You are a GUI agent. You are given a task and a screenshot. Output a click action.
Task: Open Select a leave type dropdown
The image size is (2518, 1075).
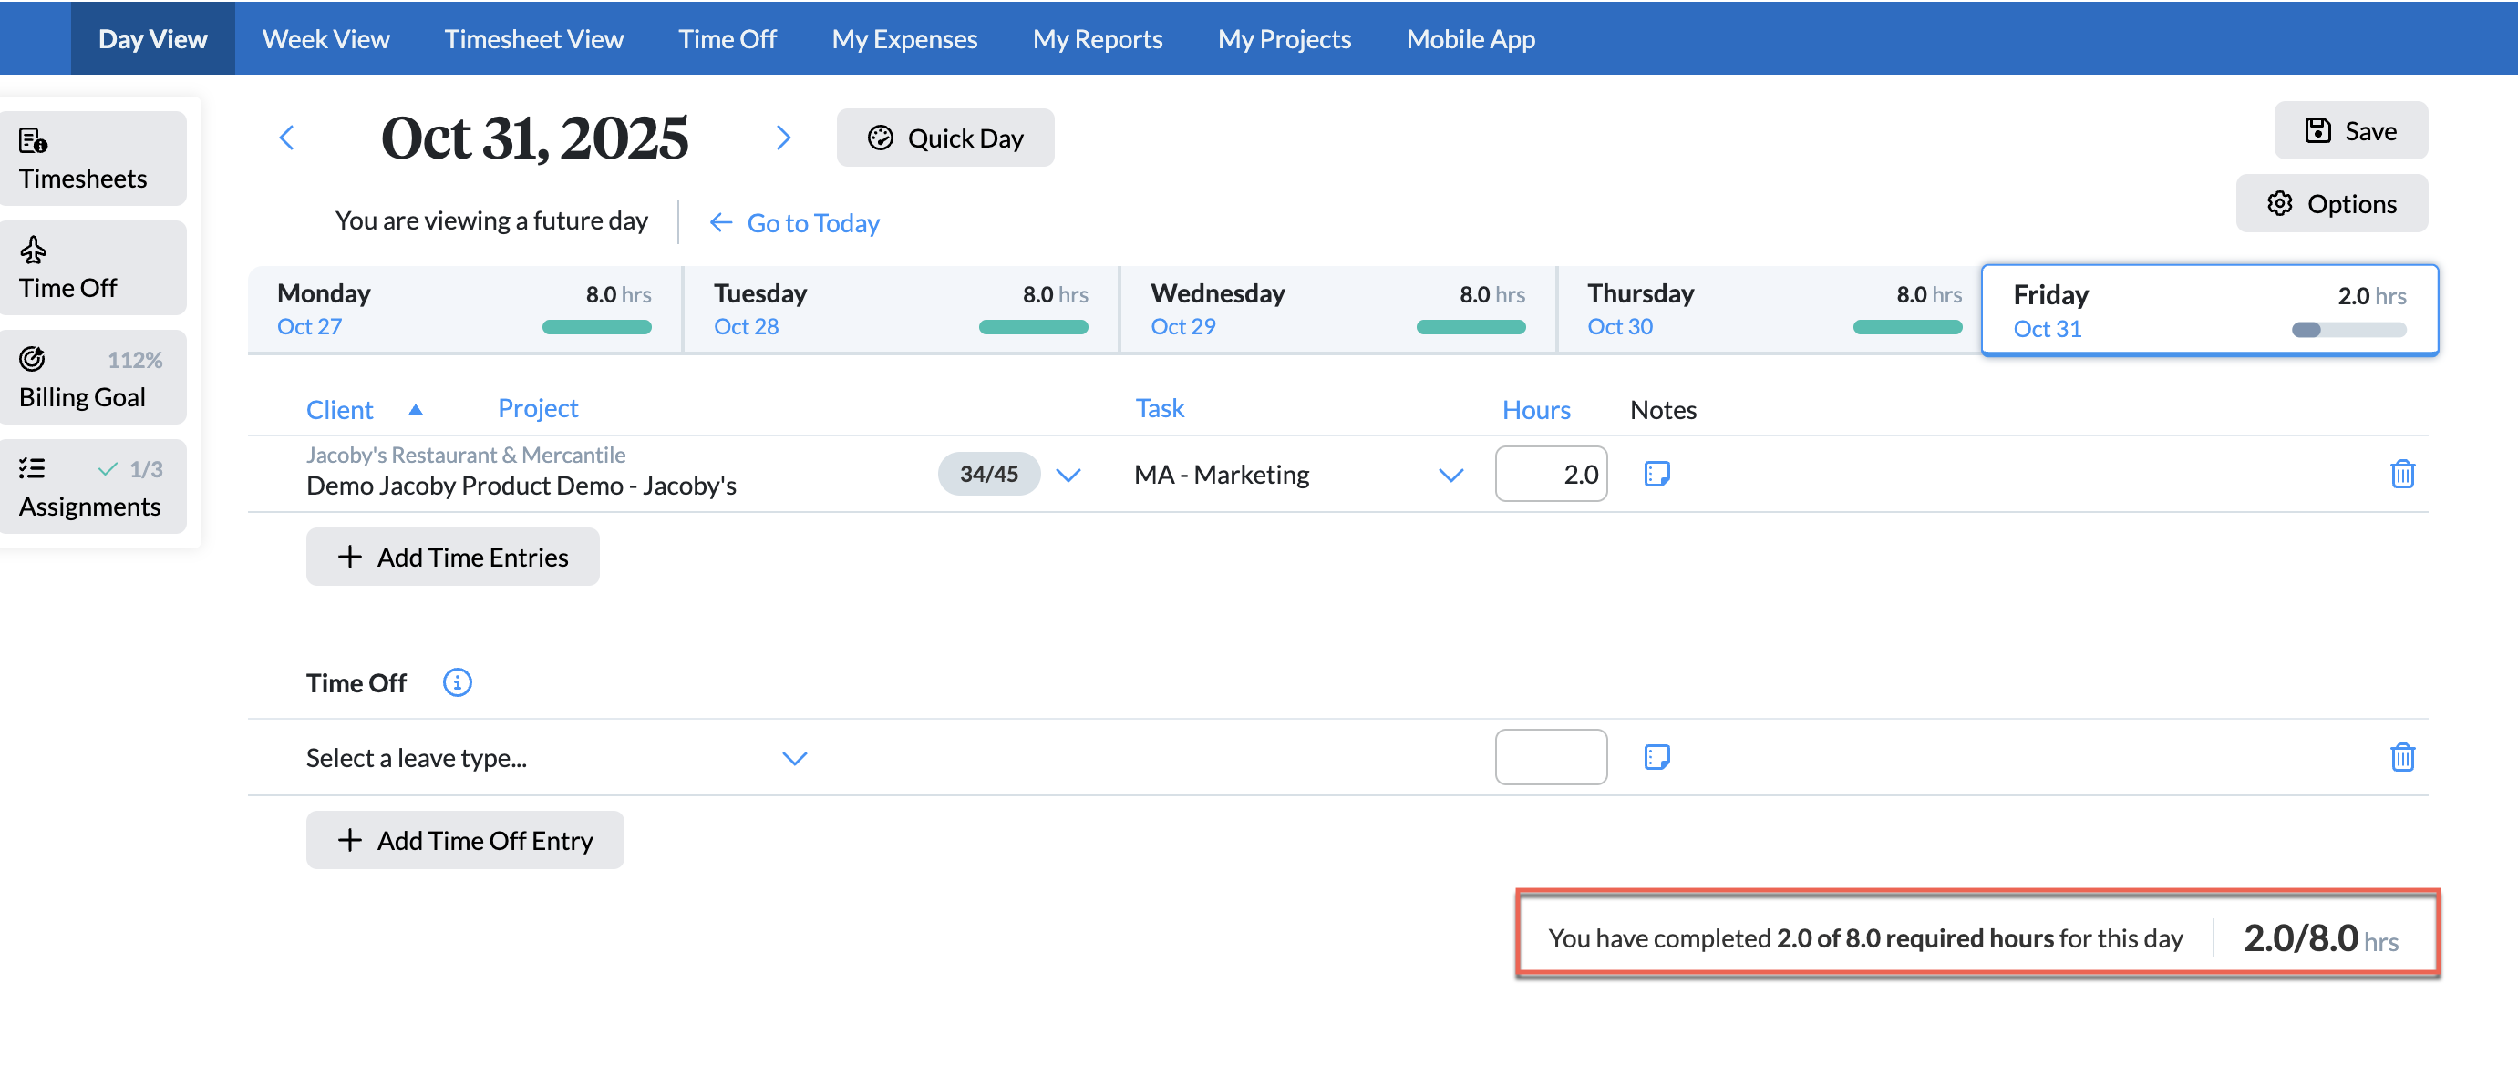click(x=557, y=758)
